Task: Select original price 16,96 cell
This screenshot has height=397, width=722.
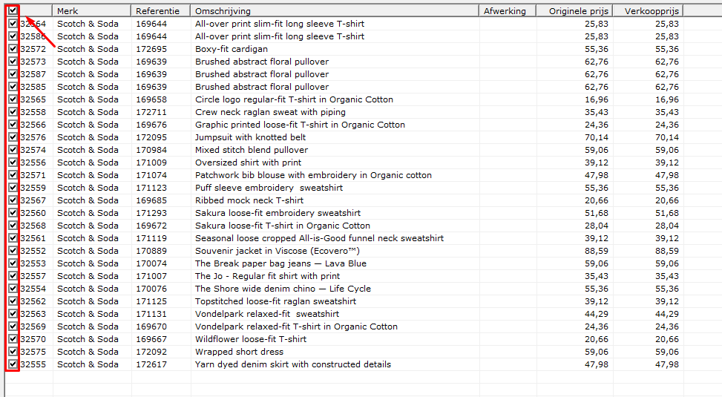Action: coord(597,99)
